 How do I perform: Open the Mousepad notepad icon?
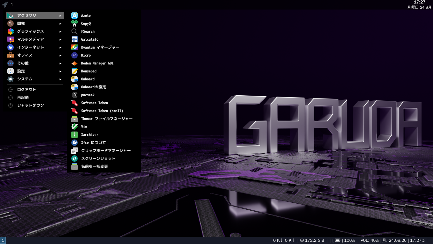click(x=75, y=71)
